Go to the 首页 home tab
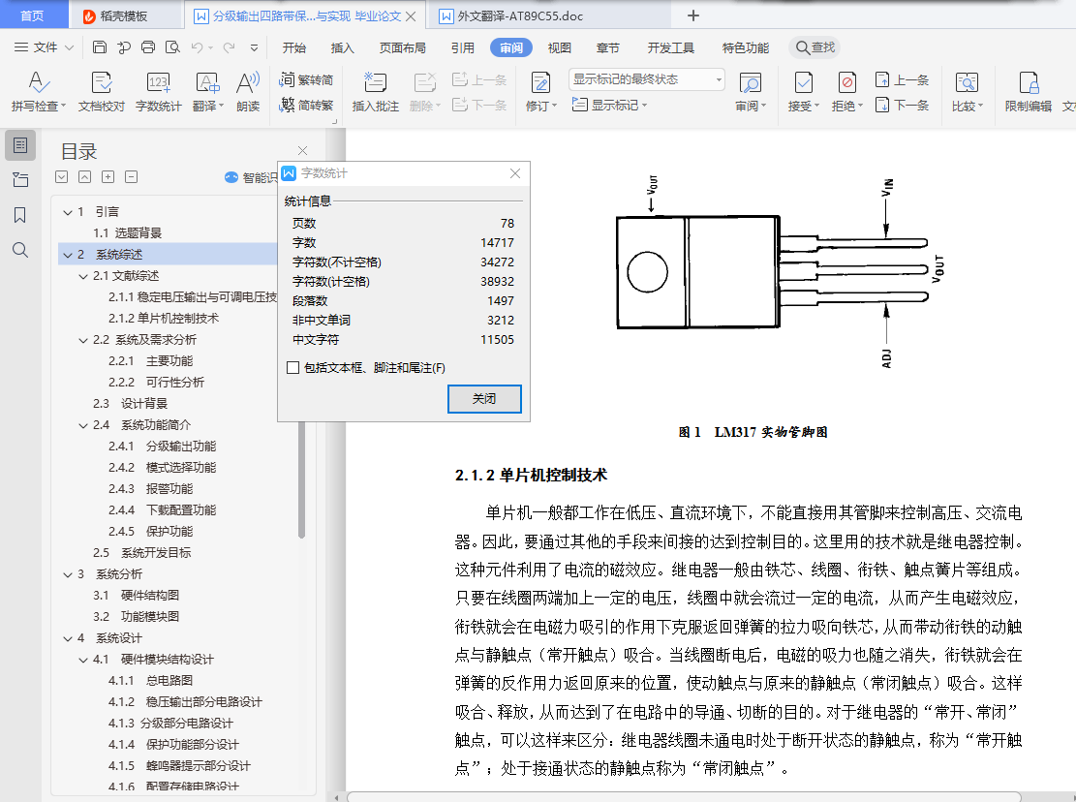1076x802 pixels. pyautogui.click(x=32, y=15)
